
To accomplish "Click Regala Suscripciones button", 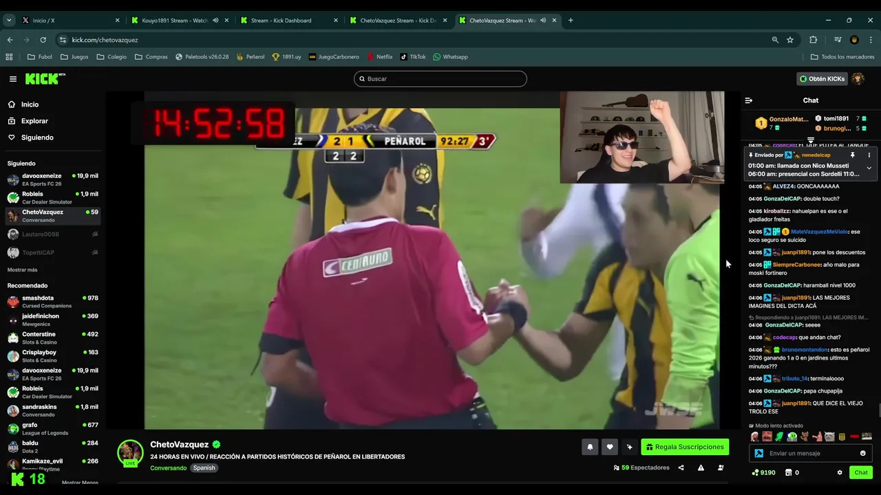I will coord(685,447).
